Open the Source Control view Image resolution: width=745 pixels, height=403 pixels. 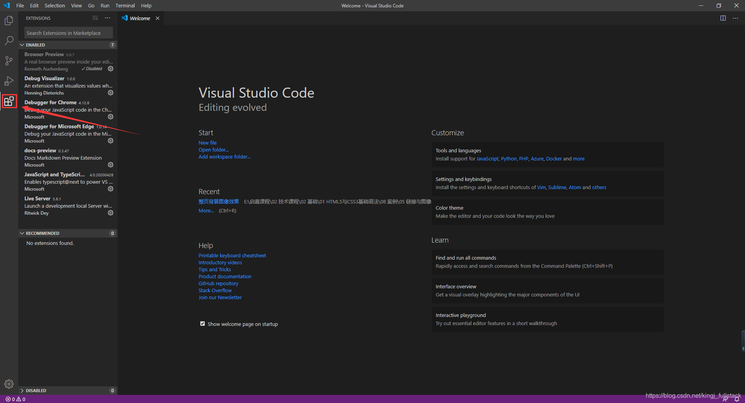click(9, 61)
